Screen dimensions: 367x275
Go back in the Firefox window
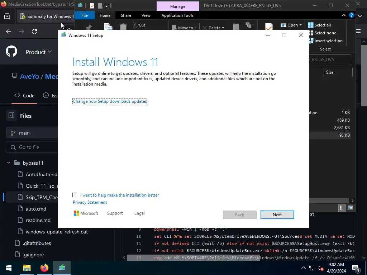coord(9,32)
